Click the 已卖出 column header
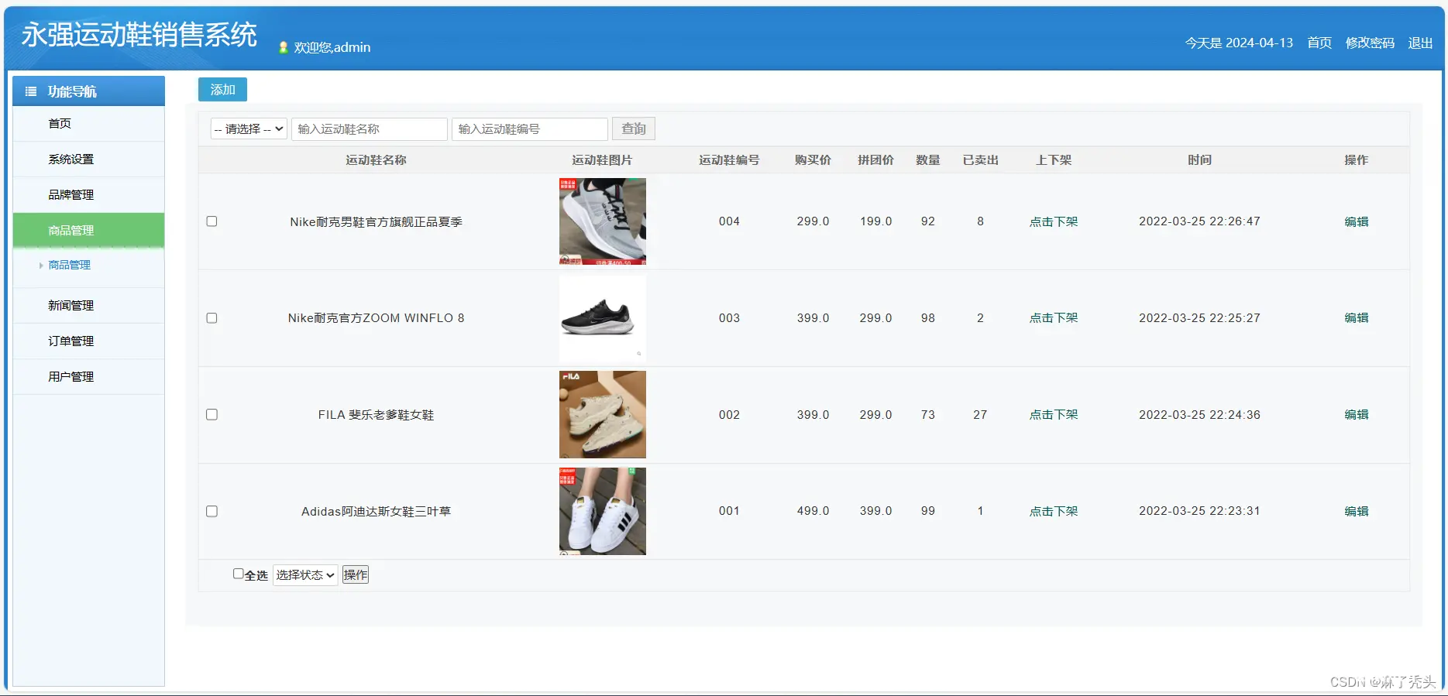The image size is (1448, 696). tap(980, 160)
